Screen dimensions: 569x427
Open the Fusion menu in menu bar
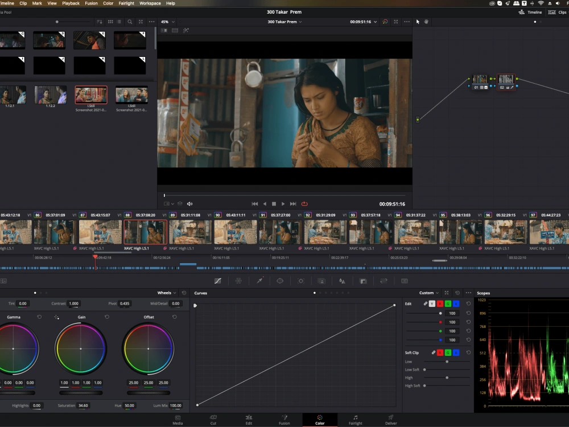[x=91, y=3]
